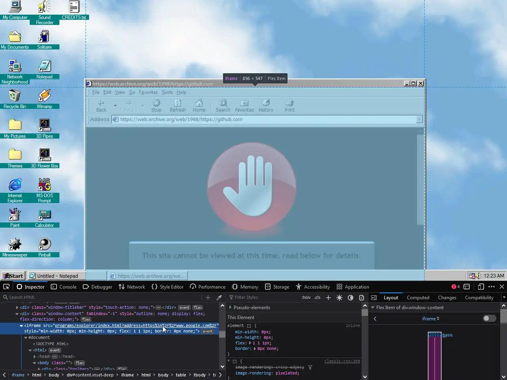Open the File menu in Internet Explorer
This screenshot has height=380, width=507.
(x=96, y=92)
